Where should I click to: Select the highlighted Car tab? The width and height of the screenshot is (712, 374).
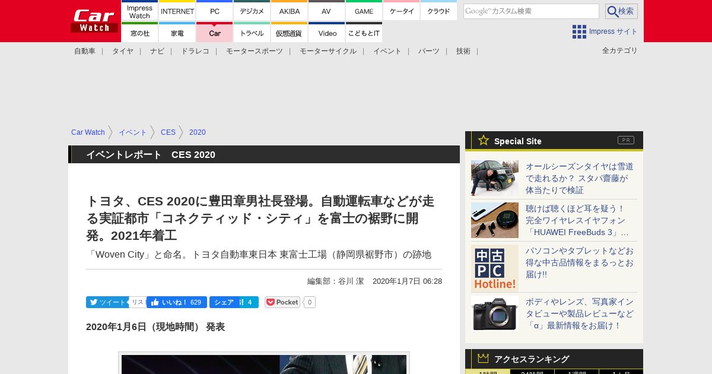215,33
